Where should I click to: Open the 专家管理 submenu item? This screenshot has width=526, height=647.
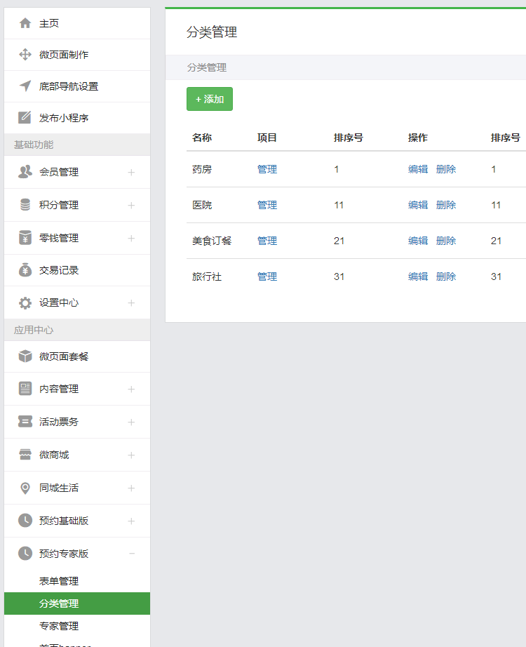[59, 626]
